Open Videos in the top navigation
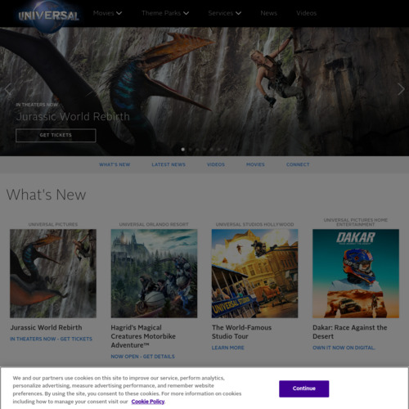The height and width of the screenshot is (409, 409). click(307, 13)
